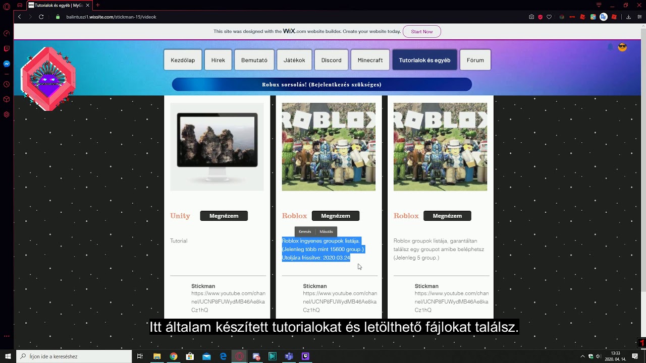
Task: Open the Fórum menu item
Action: (x=475, y=60)
